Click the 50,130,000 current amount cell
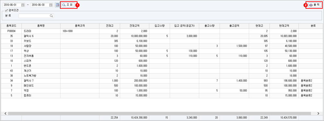 pos(284,51)
